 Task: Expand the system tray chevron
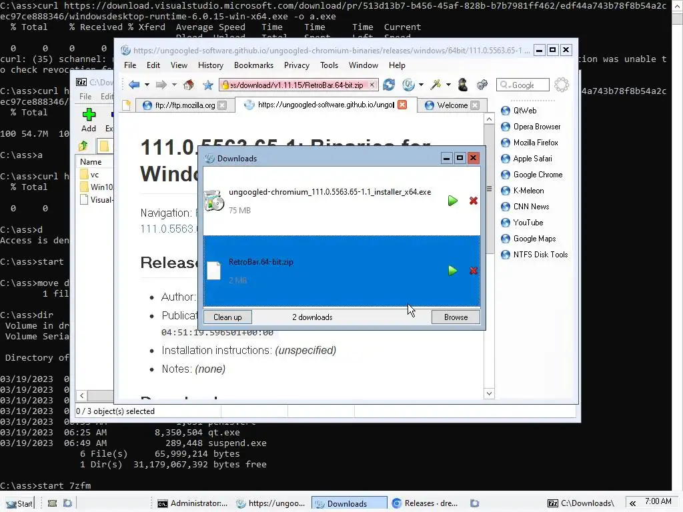click(x=632, y=504)
